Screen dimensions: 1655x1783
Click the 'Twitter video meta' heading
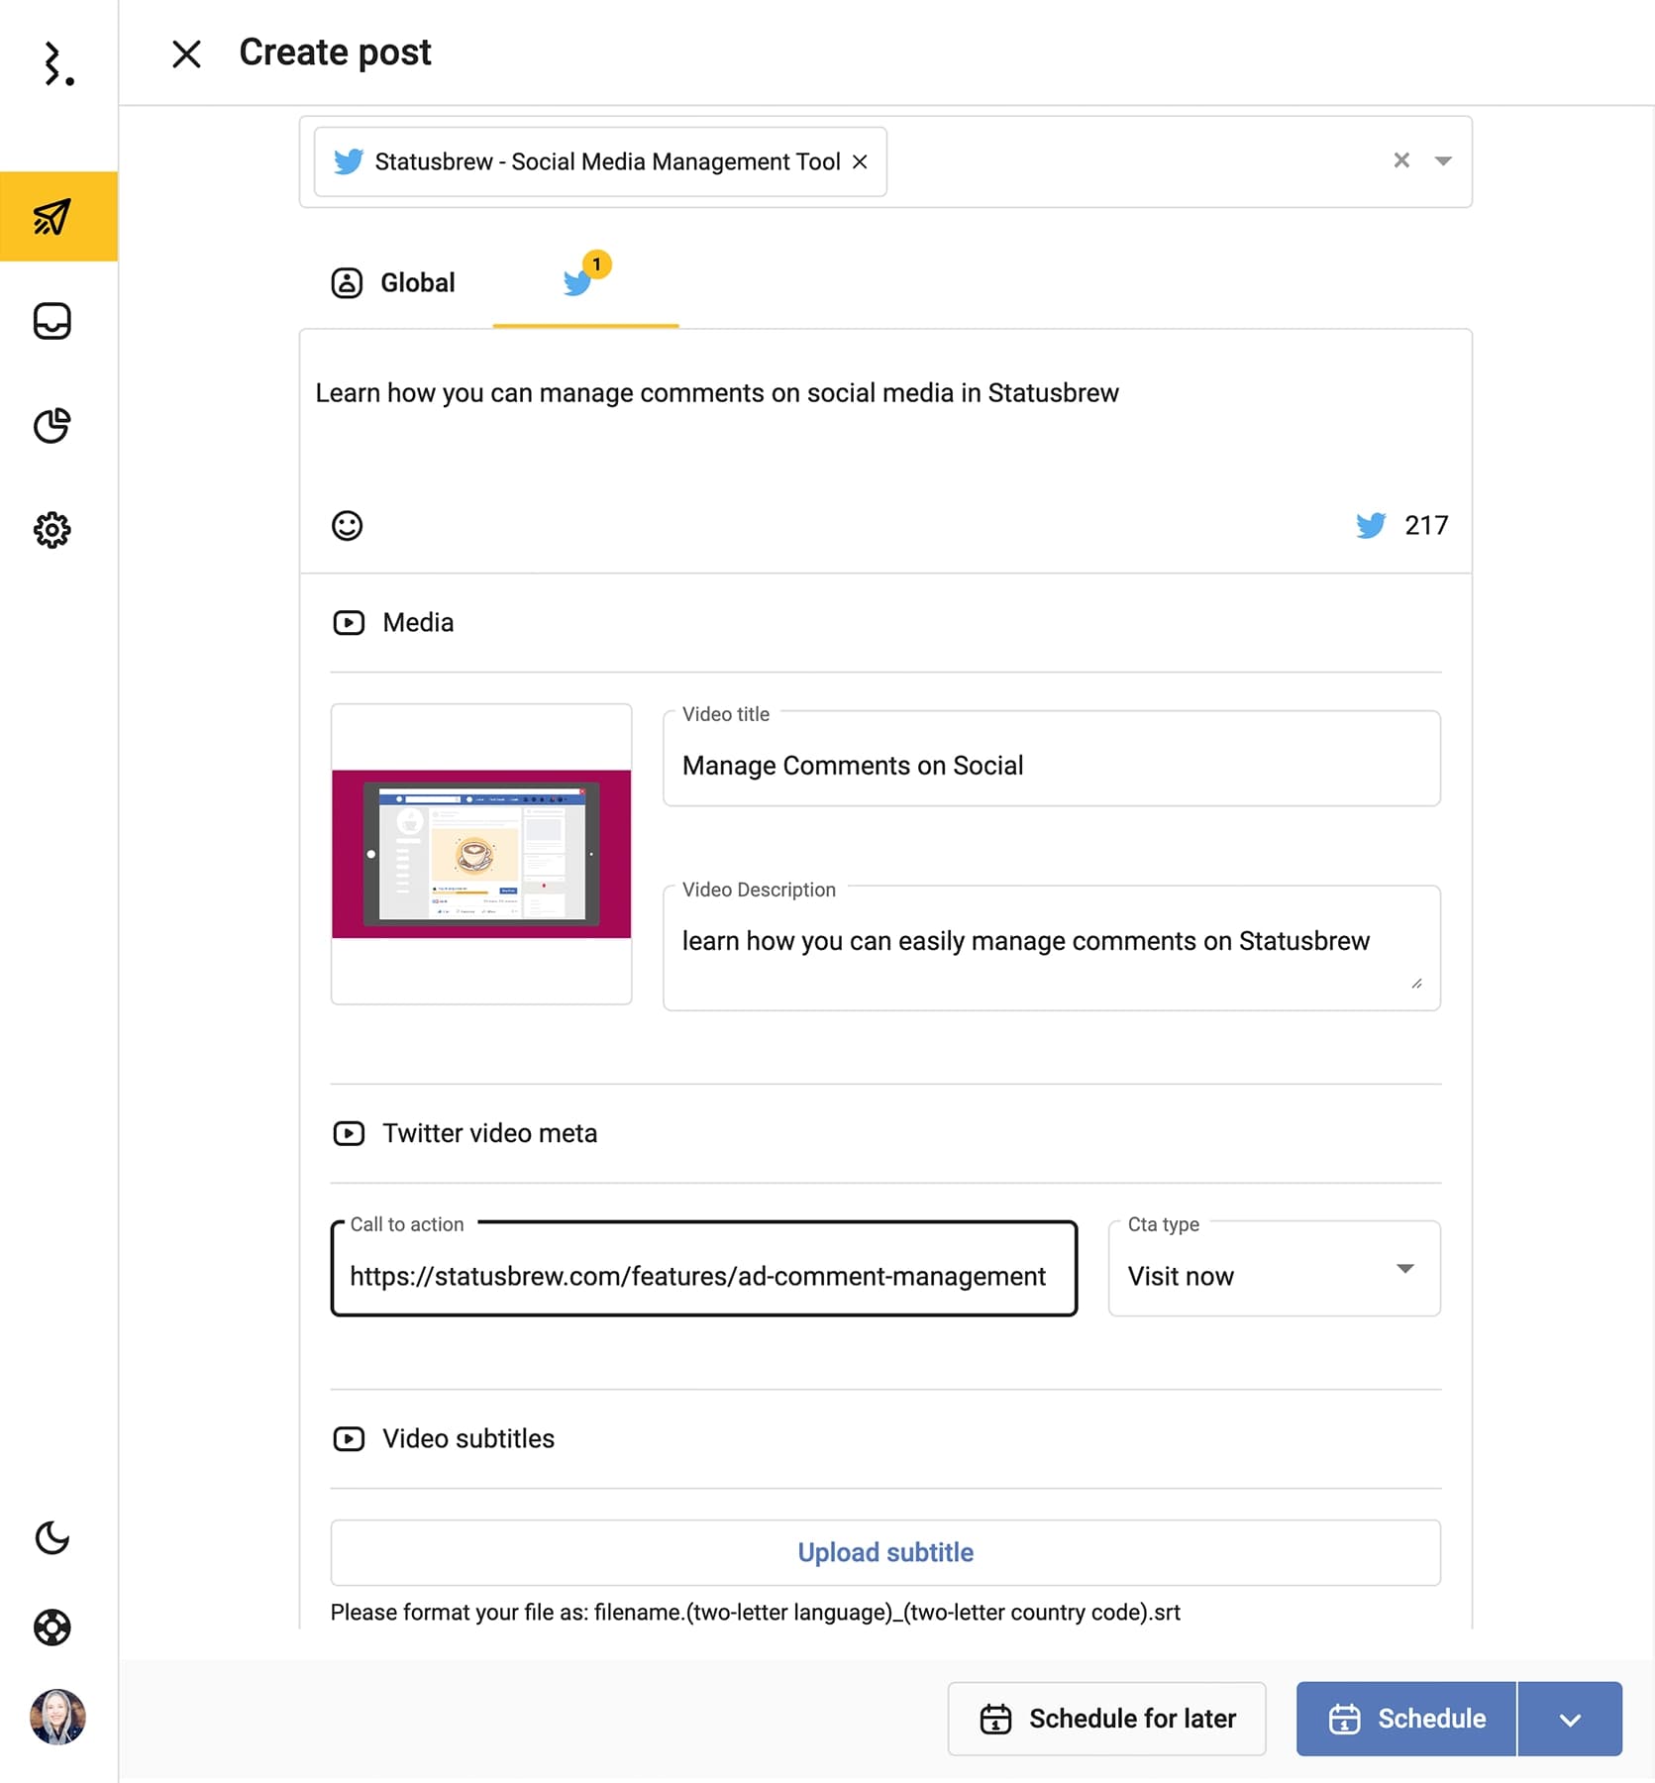pos(489,1133)
